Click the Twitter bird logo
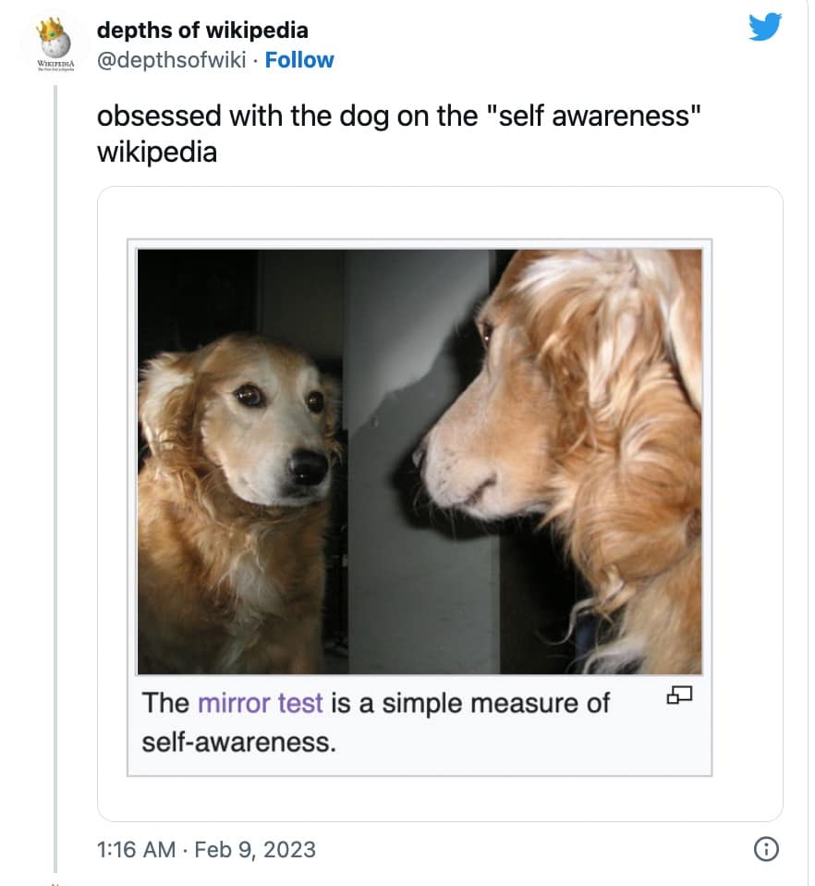The image size is (815, 886). coord(765,28)
